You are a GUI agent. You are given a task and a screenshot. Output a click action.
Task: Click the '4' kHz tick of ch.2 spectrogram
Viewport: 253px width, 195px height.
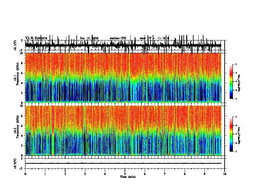23,136
